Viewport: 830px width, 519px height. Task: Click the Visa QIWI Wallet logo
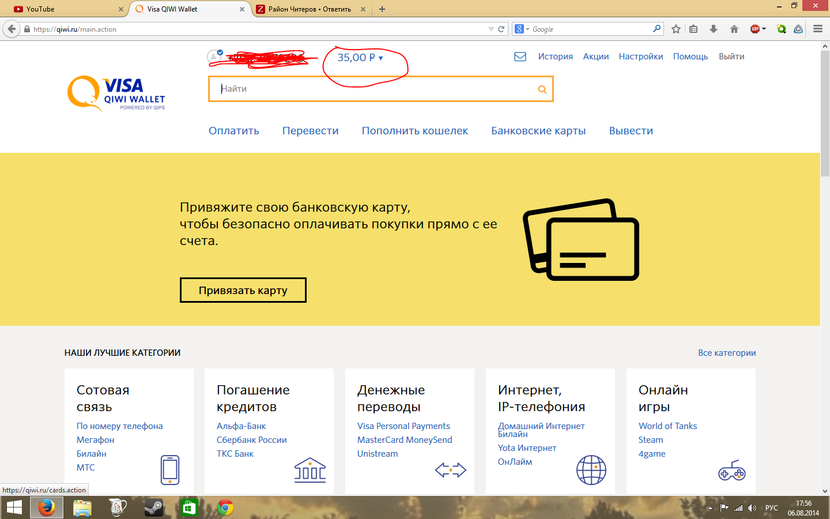116,93
